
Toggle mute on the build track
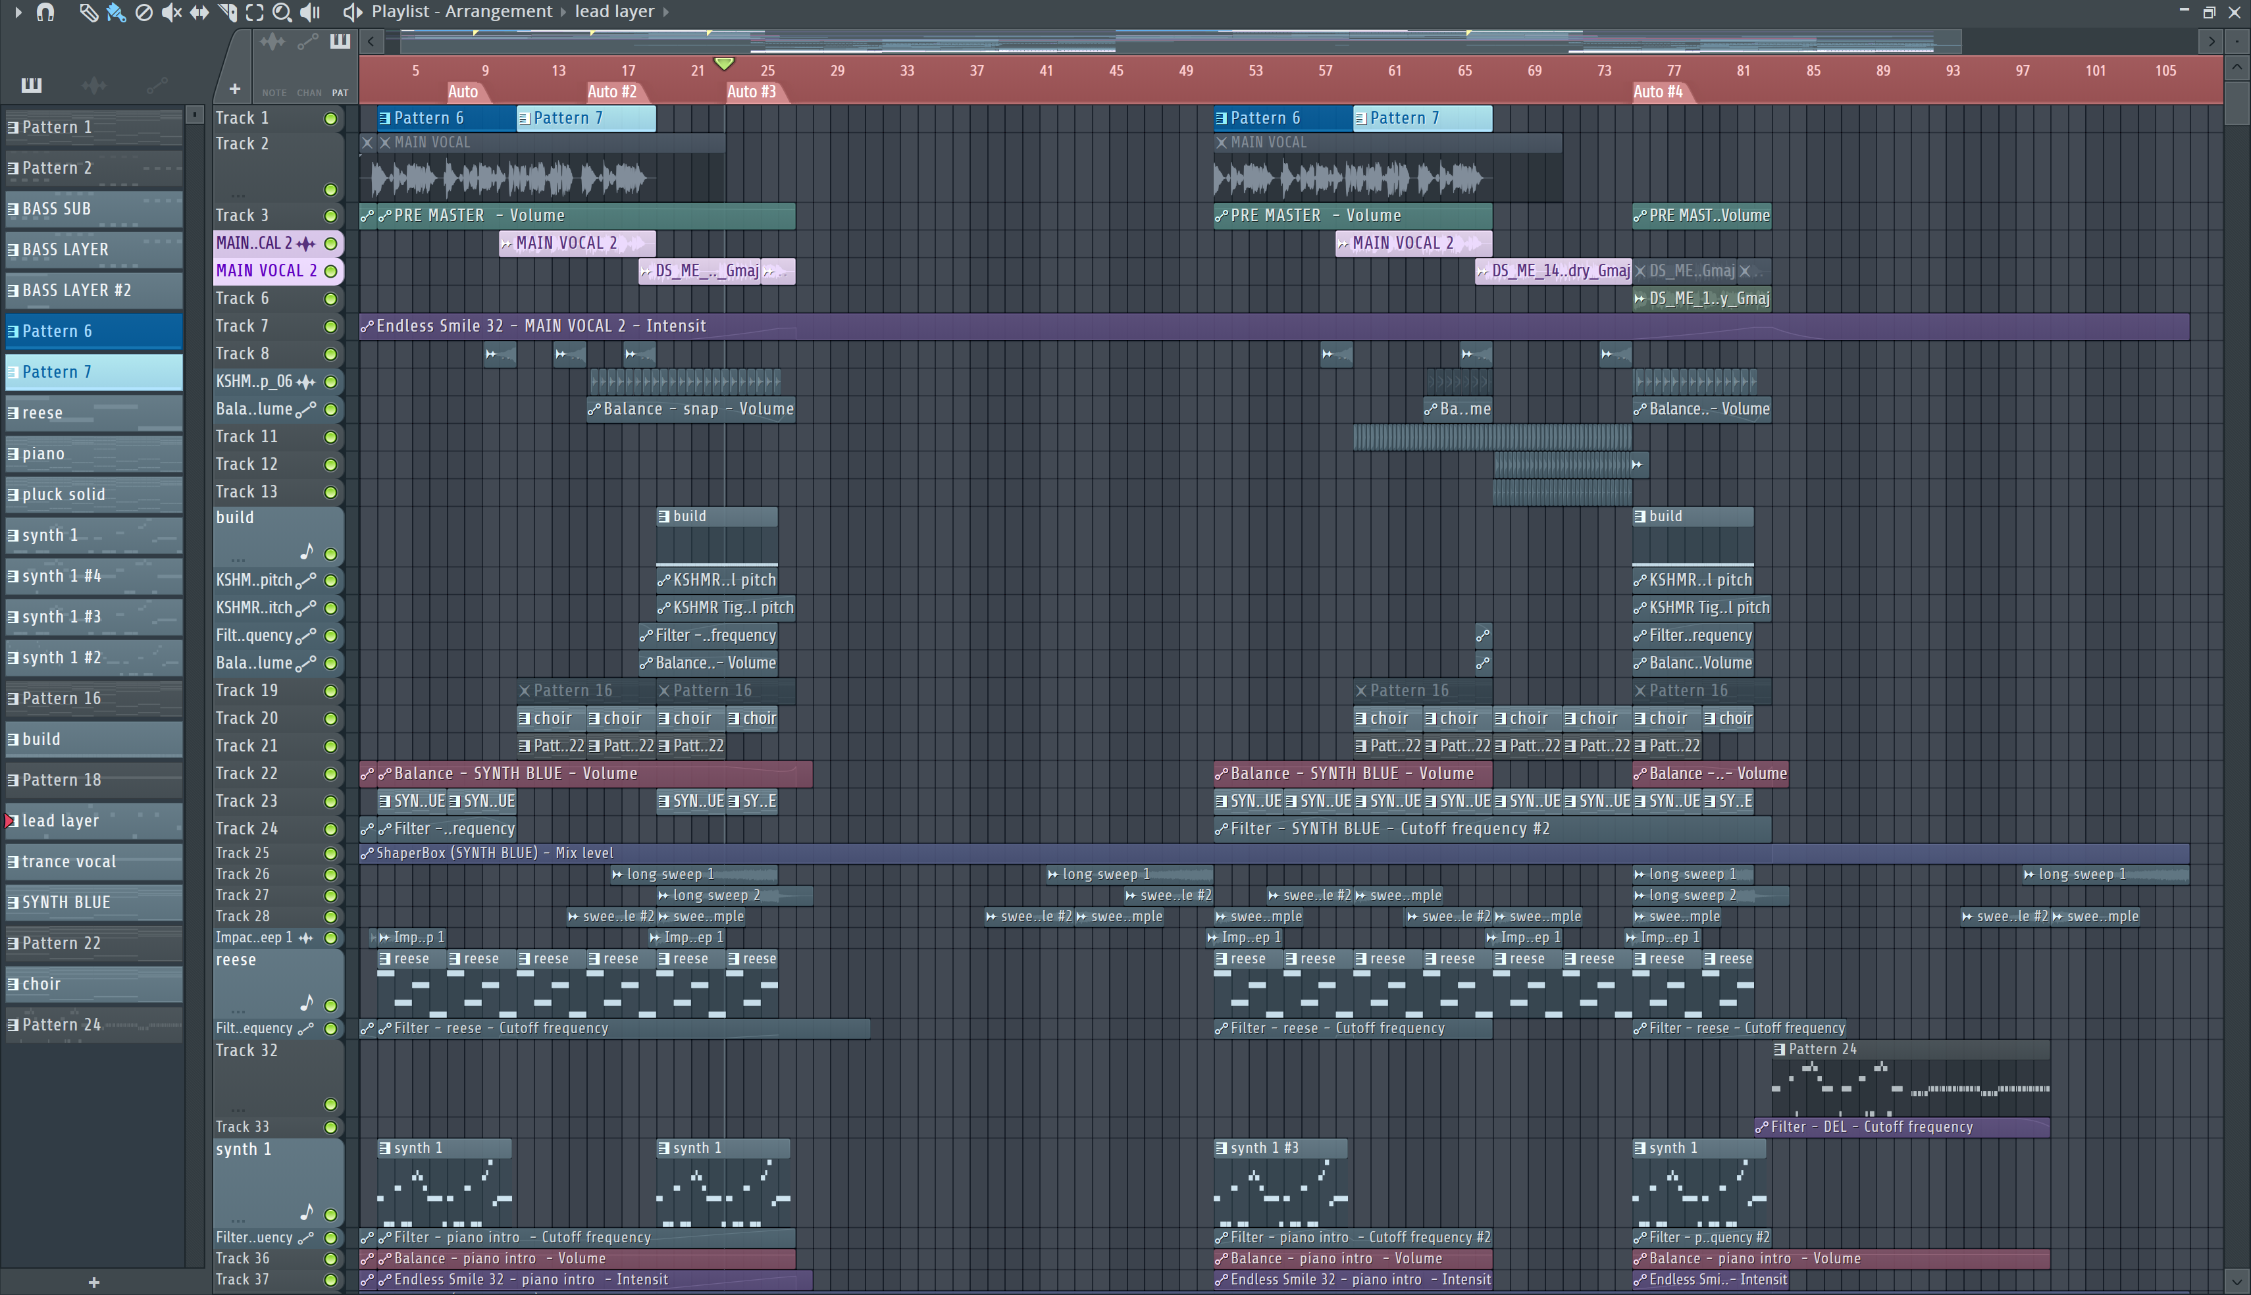click(x=330, y=554)
